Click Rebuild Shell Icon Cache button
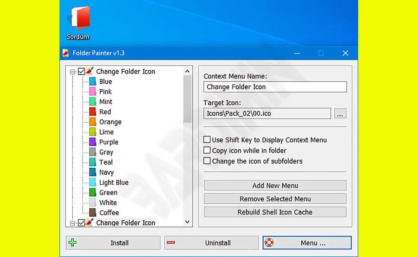Viewport: 418px width, 257px height. tap(275, 212)
